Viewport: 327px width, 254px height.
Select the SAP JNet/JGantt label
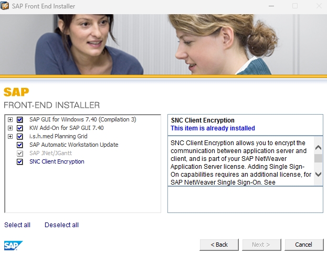(x=50, y=153)
